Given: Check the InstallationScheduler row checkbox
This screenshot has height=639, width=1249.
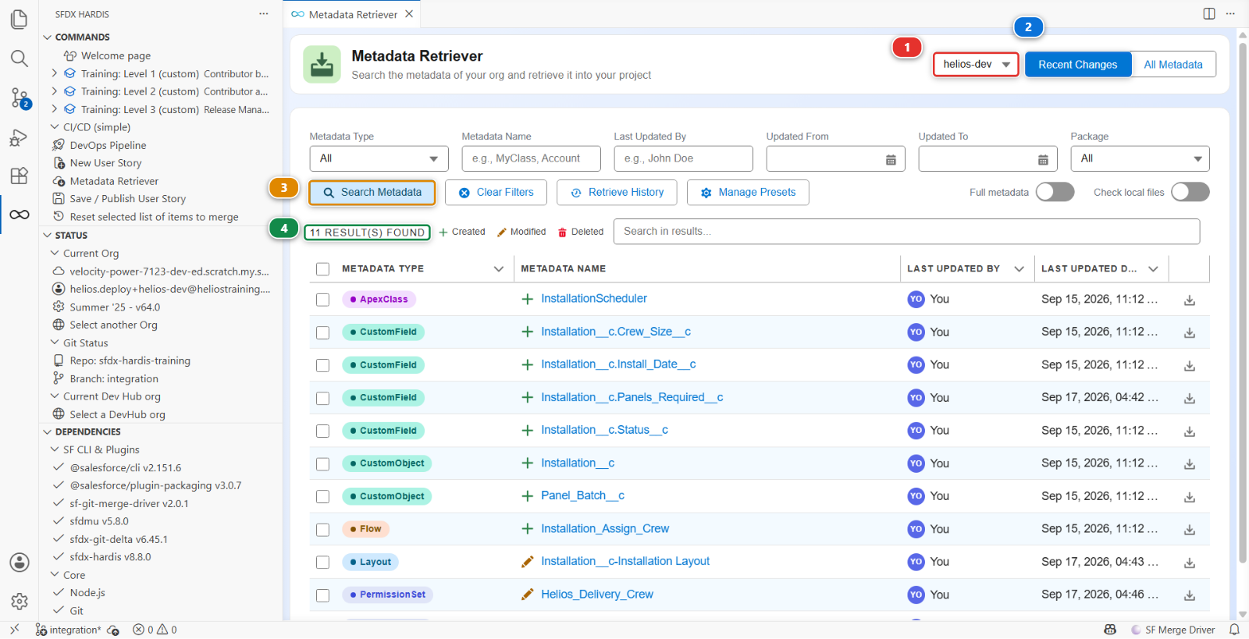Looking at the screenshot, I should pyautogui.click(x=322, y=300).
